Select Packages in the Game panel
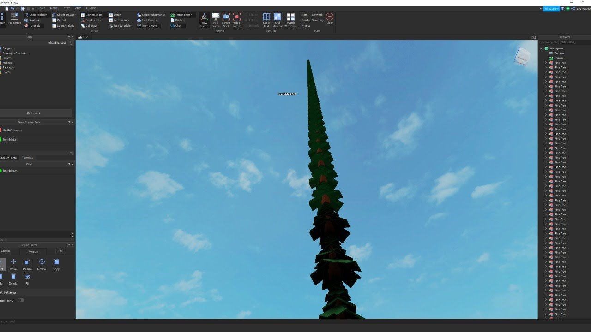 pos(8,67)
